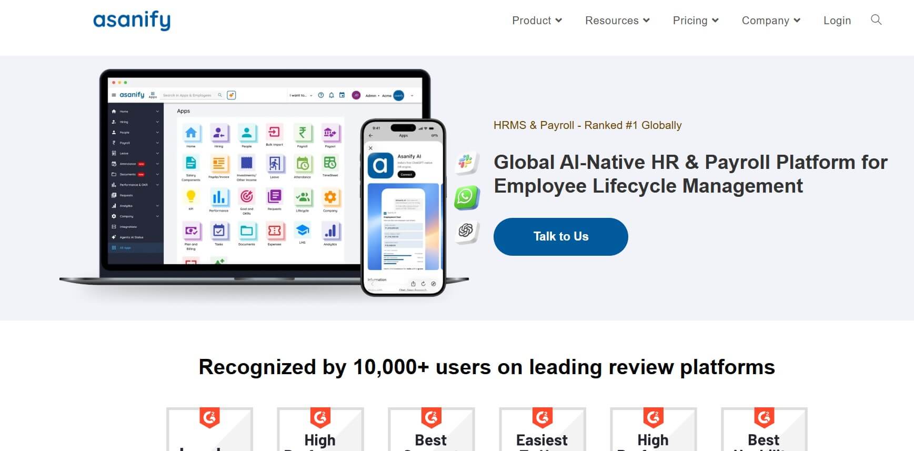This screenshot has height=451, width=914.
Task: Expand the Company dropdown in the site header
Action: click(x=771, y=21)
